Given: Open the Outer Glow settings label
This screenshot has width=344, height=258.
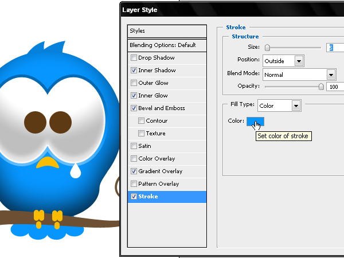Looking at the screenshot, I should 153,83.
